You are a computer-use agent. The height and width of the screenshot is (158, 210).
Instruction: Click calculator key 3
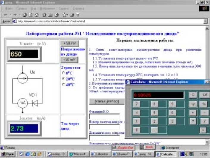coord(172,121)
